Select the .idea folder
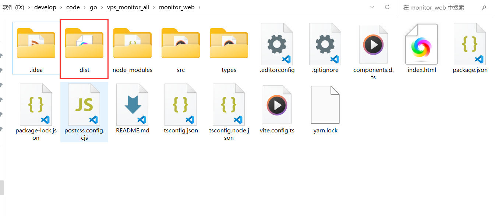Screen dimensions: 495x216 pos(36,44)
